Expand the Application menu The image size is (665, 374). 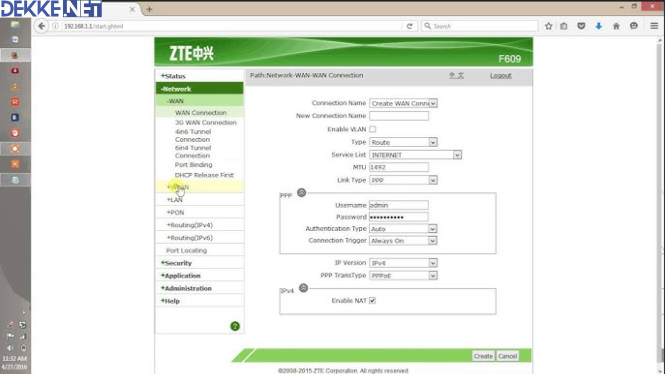[181, 276]
